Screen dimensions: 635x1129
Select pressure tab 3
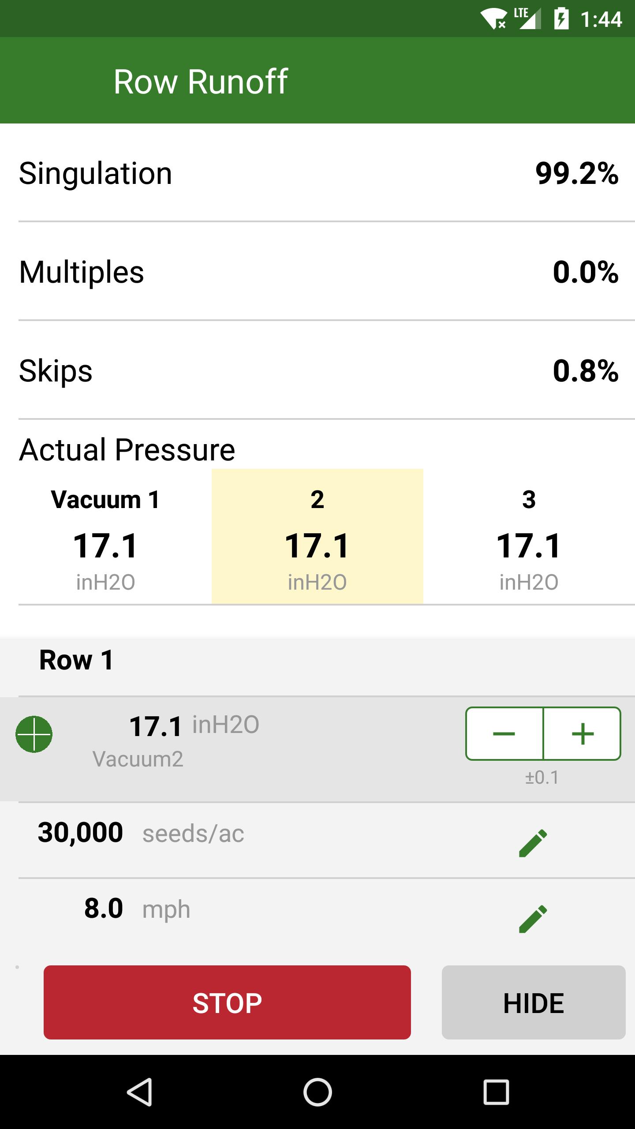coord(529,537)
